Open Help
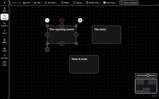 click(4, 64)
